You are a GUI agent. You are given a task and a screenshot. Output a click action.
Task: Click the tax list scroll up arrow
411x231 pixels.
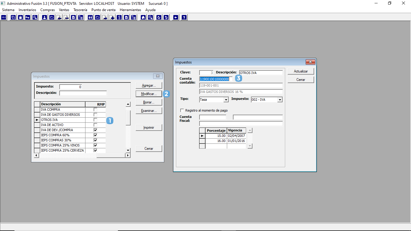(x=128, y=104)
